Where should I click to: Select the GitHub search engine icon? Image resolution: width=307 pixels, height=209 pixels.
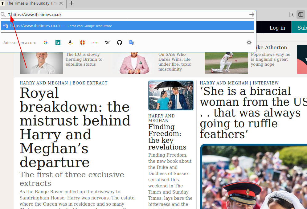point(120,43)
